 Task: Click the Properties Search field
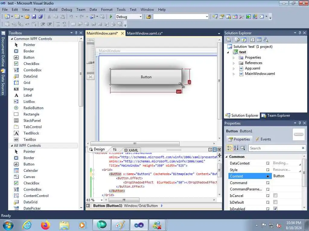pyautogui.click(x=275, y=148)
